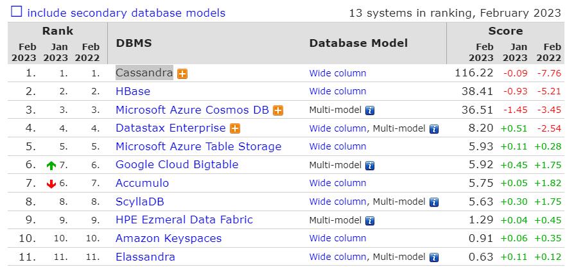Open the Amazon Keyspaces link
This screenshot has width=576, height=267.
pyautogui.click(x=168, y=238)
